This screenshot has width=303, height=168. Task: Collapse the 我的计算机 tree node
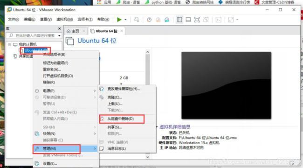10,44
